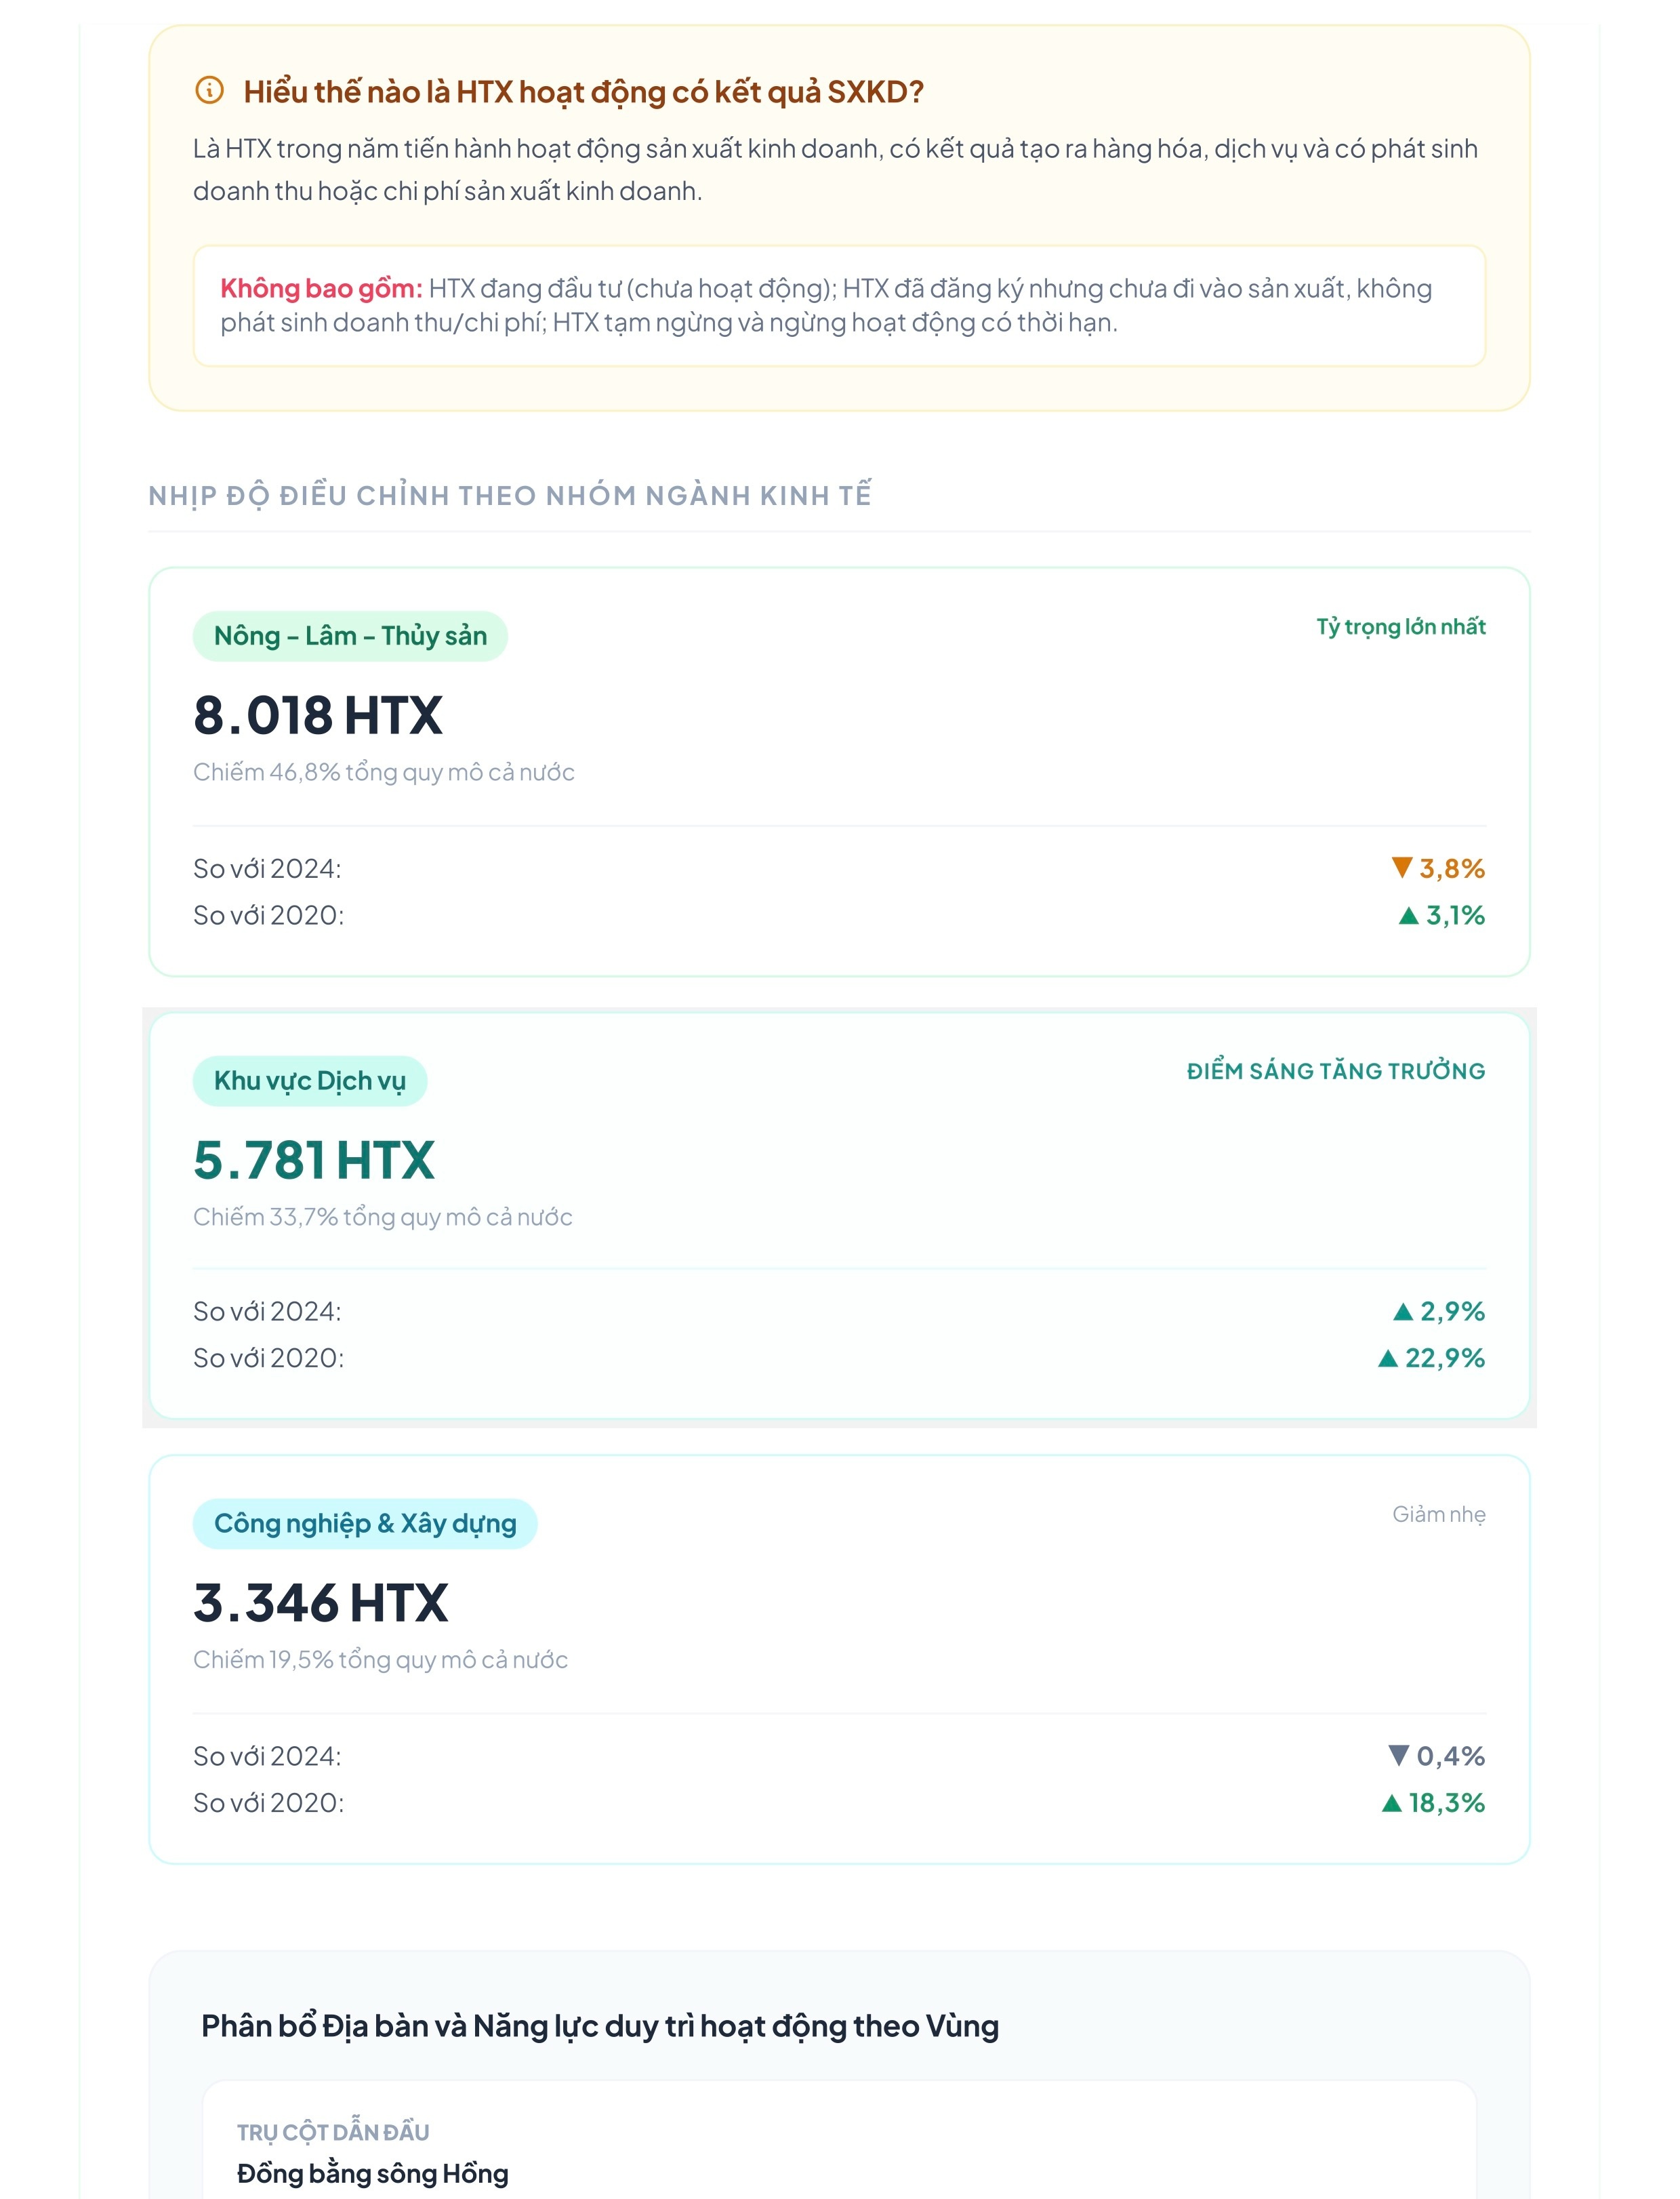Screen dimensions: 1680x2199
Task: Select the Nông – Lâm – Thủy sản tag
Action: (350, 636)
